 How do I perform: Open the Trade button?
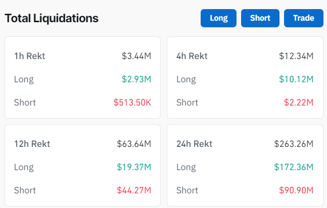[x=303, y=18]
